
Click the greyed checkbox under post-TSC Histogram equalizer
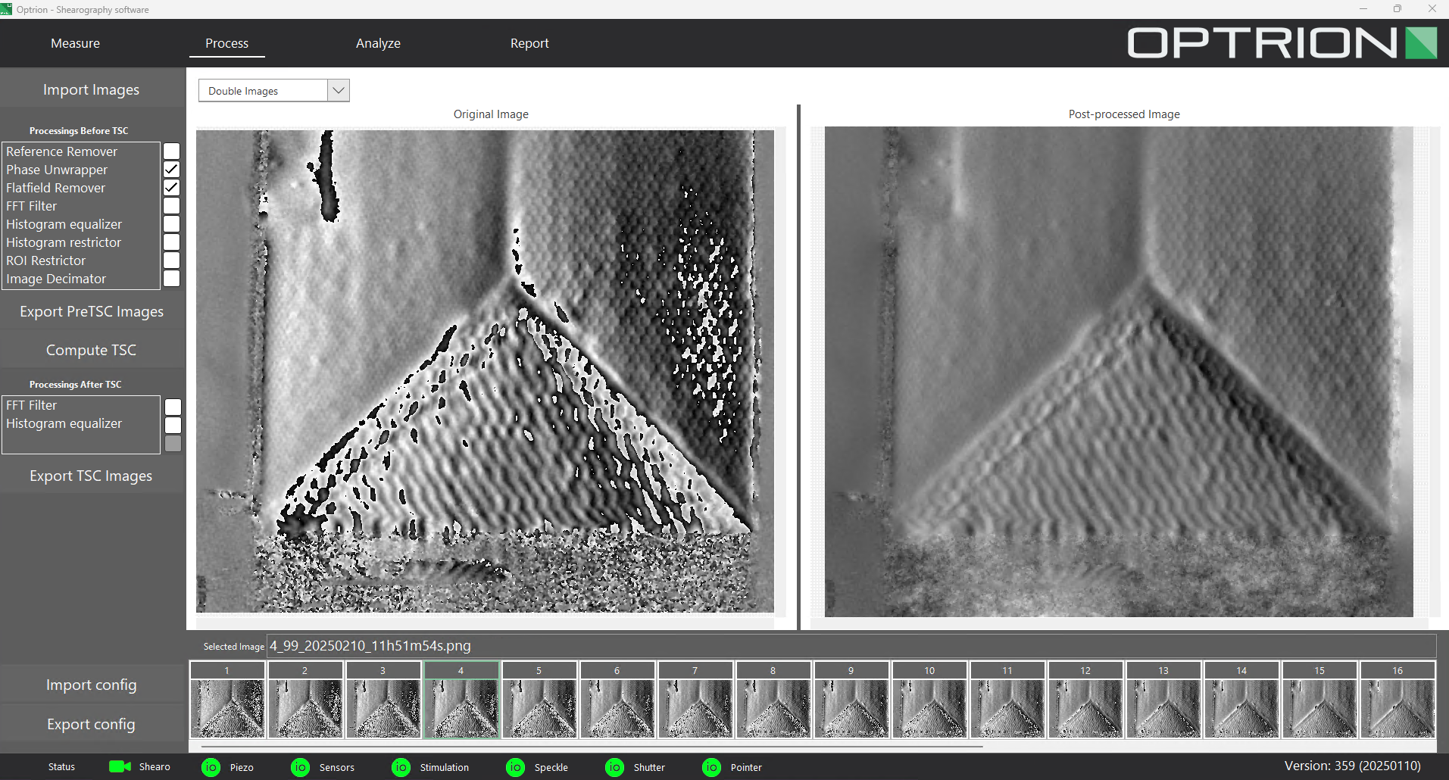click(173, 444)
